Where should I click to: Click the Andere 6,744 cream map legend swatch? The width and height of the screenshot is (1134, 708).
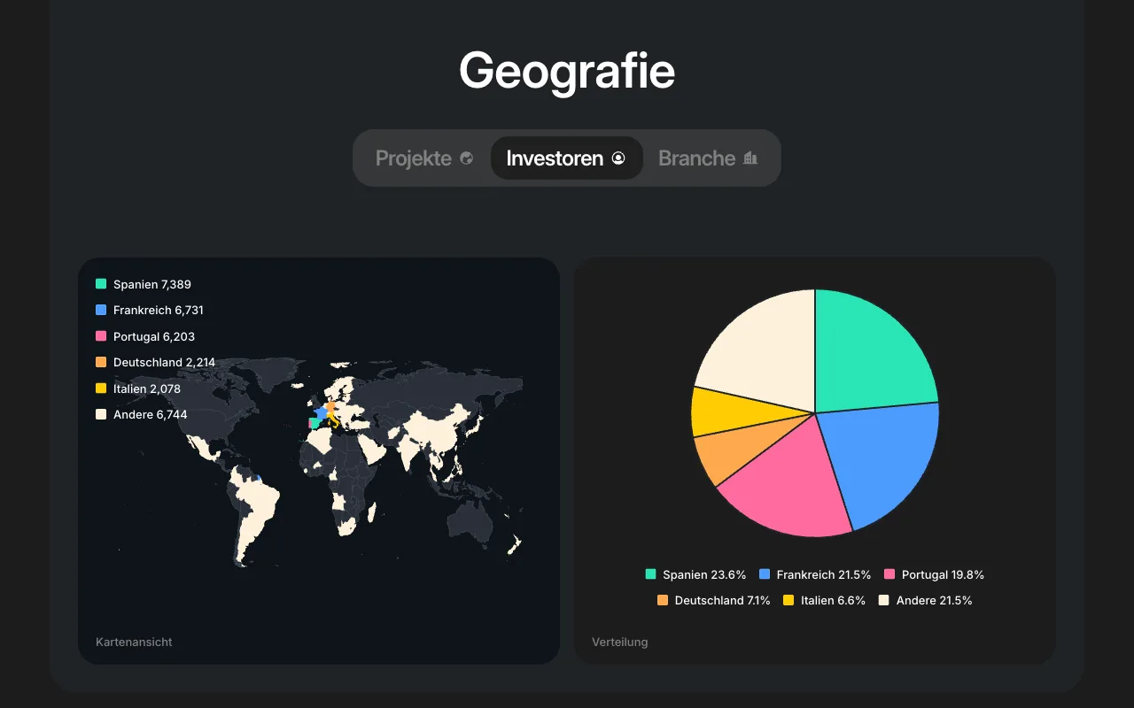pos(101,414)
